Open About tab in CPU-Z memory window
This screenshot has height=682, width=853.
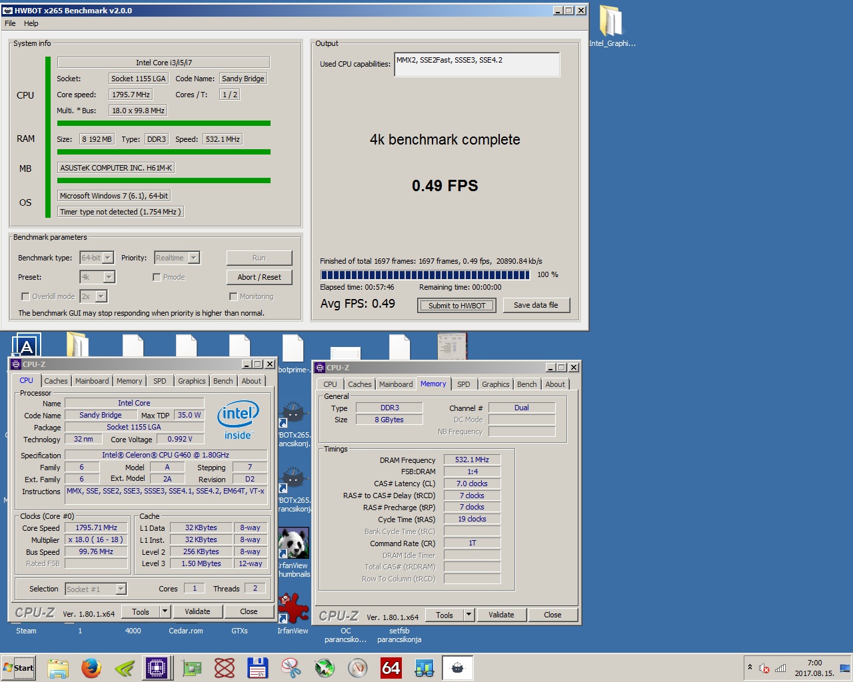[555, 384]
